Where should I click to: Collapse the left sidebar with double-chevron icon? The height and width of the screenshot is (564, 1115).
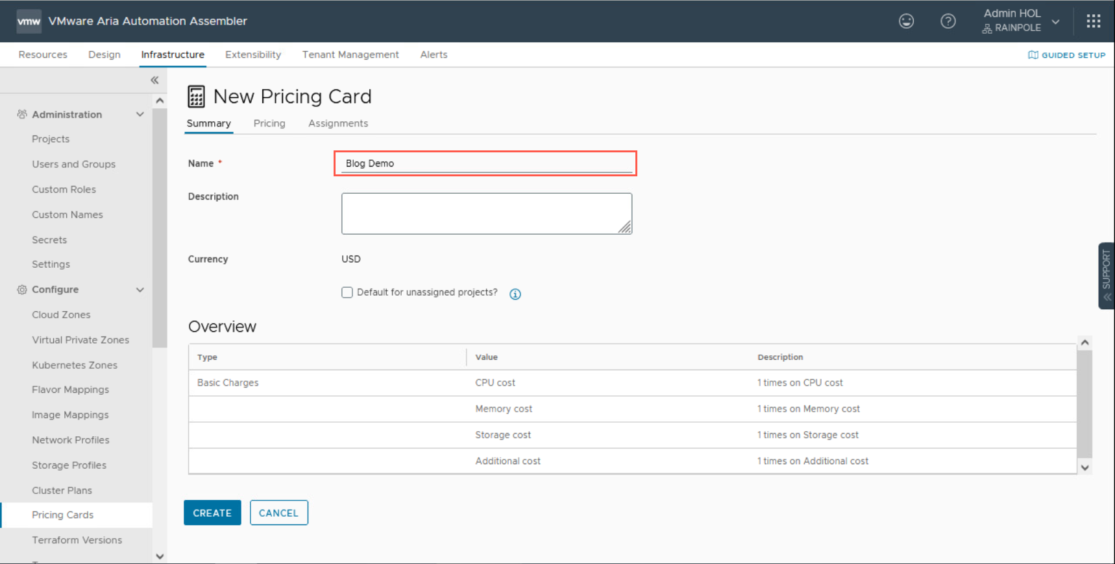click(154, 80)
